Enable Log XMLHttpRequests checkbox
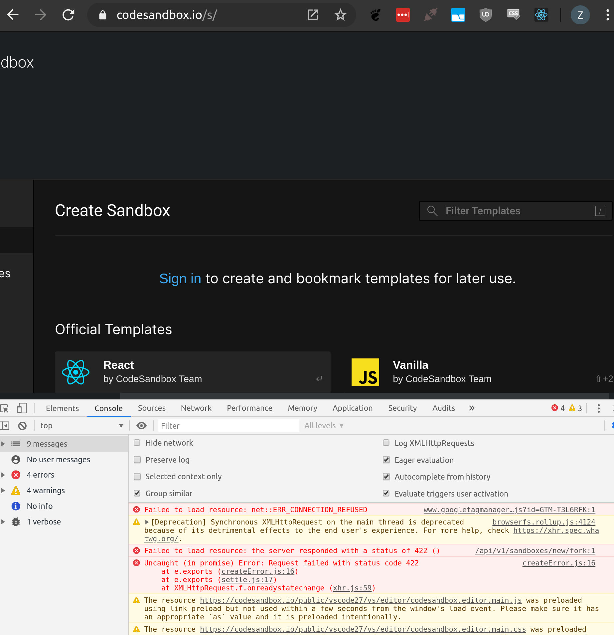This screenshot has height=635, width=614. click(x=386, y=443)
